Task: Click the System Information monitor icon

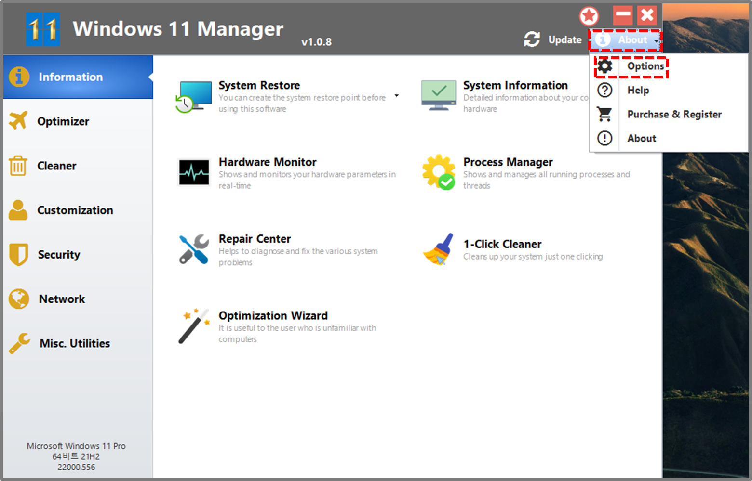Action: [438, 95]
